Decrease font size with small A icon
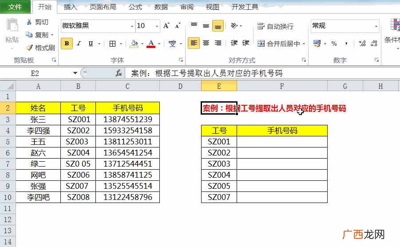Viewport: 400px width, 247px height. point(178,25)
